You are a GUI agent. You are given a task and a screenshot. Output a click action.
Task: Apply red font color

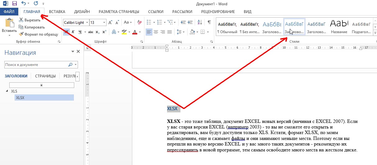point(135,32)
